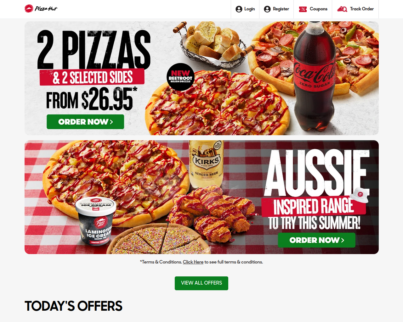Click the Login user icon
The height and width of the screenshot is (322, 403).
[239, 9]
